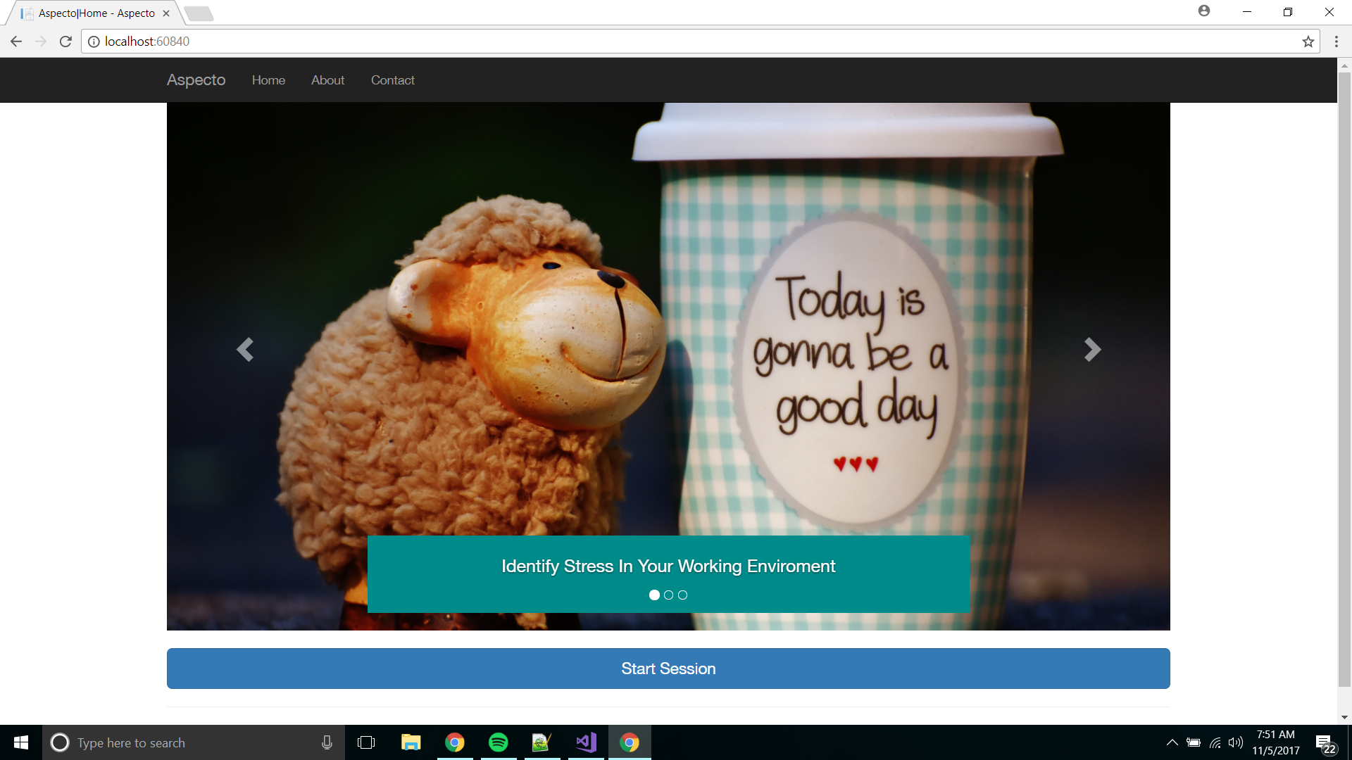This screenshot has width=1352, height=760.
Task: Expand hidden system tray icons chevron
Action: 1172,742
